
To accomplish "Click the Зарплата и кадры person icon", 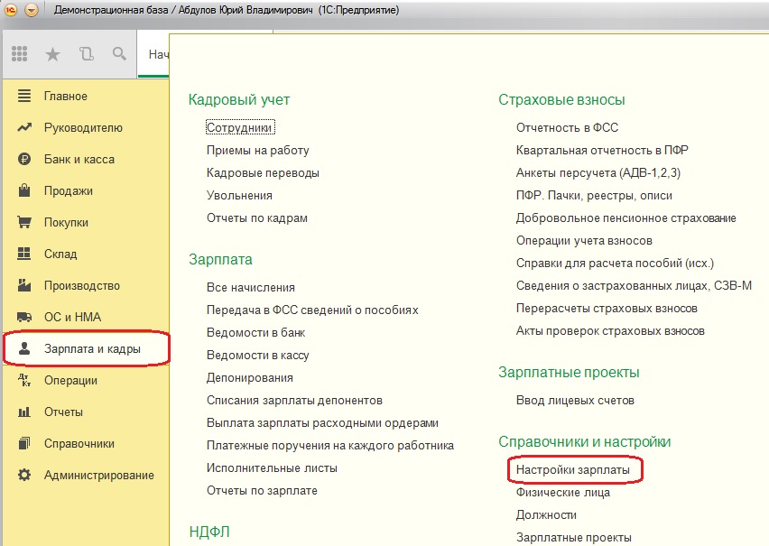I will click(24, 348).
